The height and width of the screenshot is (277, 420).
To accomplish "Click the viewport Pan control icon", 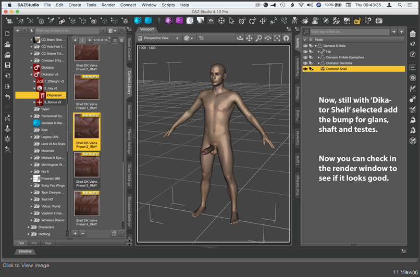I will pyautogui.click(x=249, y=39).
